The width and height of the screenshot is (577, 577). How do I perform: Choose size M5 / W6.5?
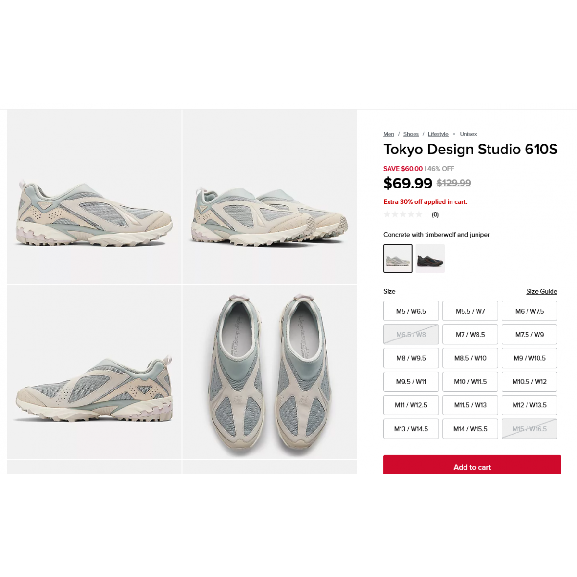(x=411, y=311)
